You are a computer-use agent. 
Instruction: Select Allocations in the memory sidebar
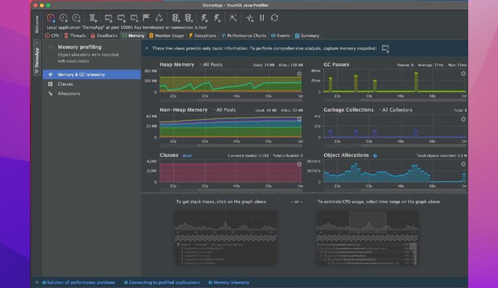(x=69, y=93)
